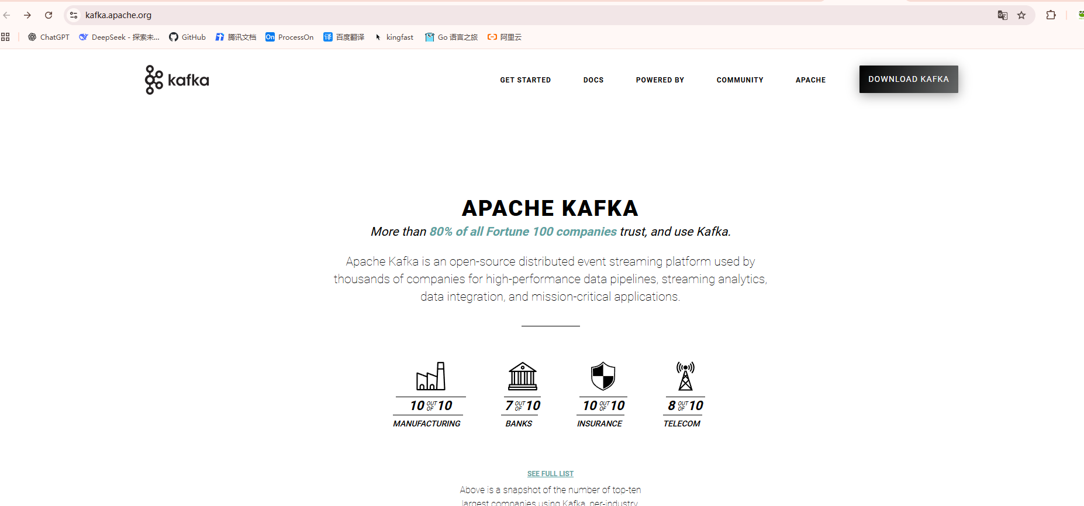This screenshot has width=1084, height=506.
Task: Open the Docs menu
Action: point(593,80)
